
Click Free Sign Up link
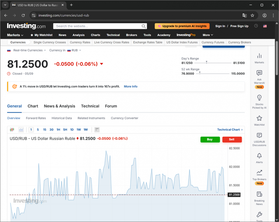tap(239, 26)
